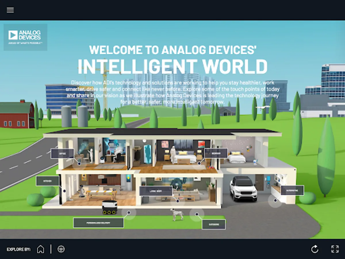This screenshot has width=345, height=259.
Task: Explore by home view icon
Action: pos(41,249)
